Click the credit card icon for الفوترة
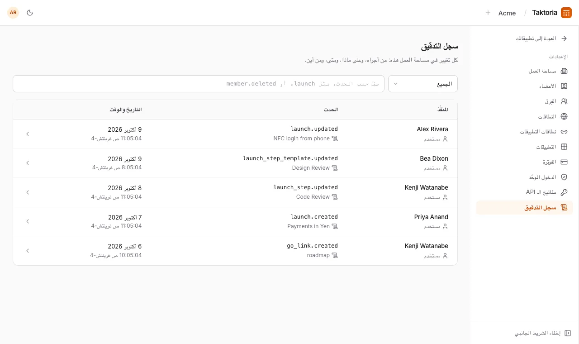Viewport: 579px width, 344px height. 564,162
